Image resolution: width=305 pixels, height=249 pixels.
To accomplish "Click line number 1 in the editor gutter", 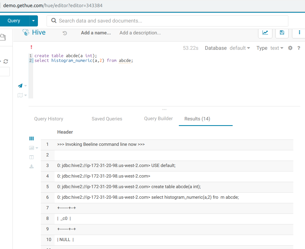I will click(30, 56).
